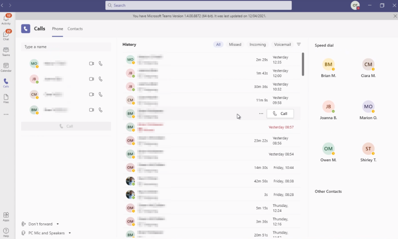Filter history to show Missed calls

click(x=235, y=44)
